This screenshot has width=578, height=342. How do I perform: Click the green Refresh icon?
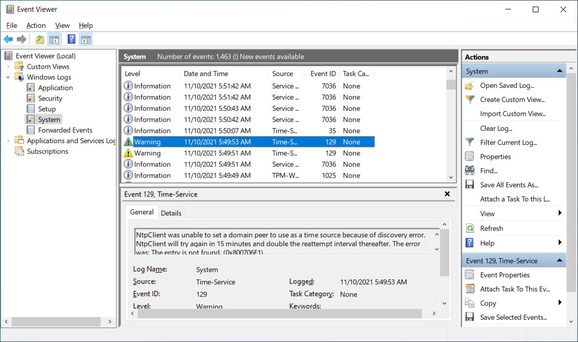click(x=470, y=228)
